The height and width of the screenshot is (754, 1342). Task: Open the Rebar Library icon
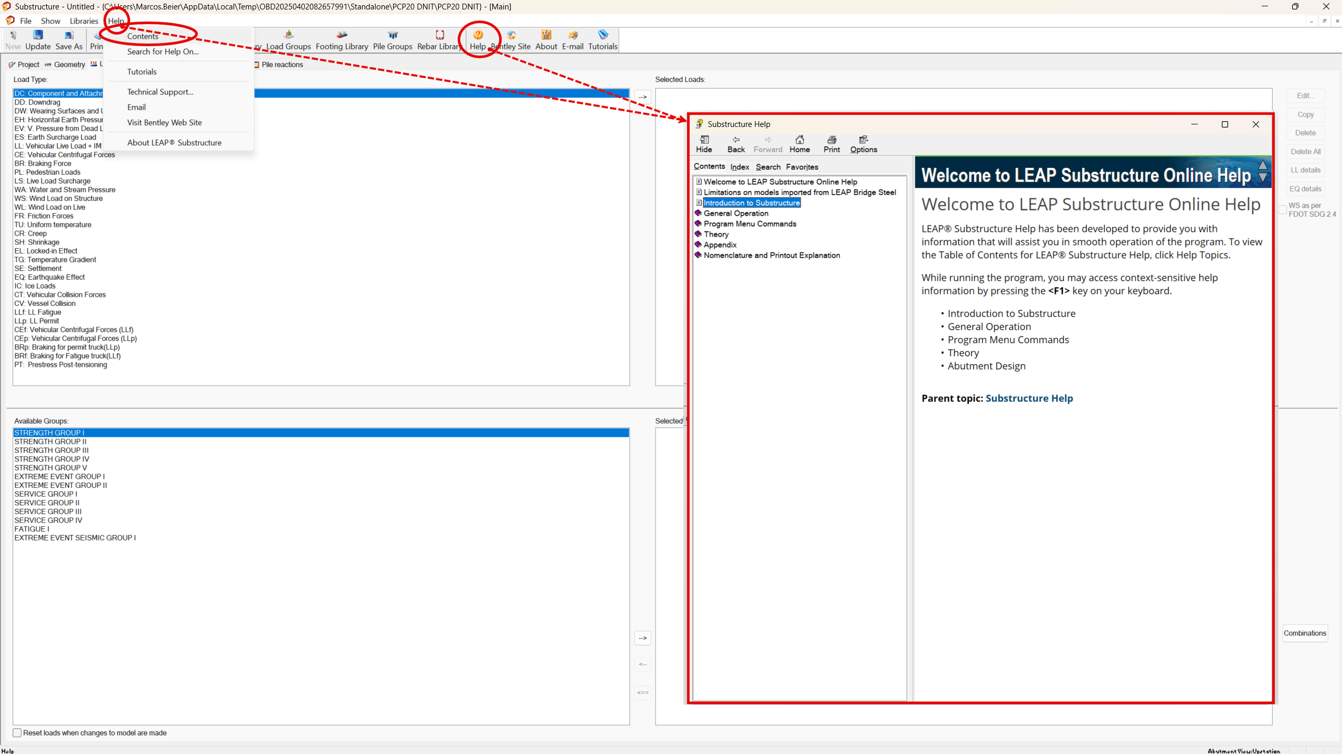click(439, 40)
